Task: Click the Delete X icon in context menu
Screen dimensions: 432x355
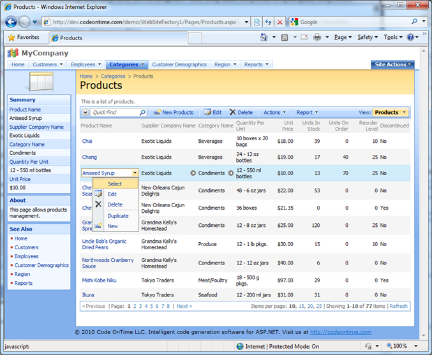Action: [98, 205]
